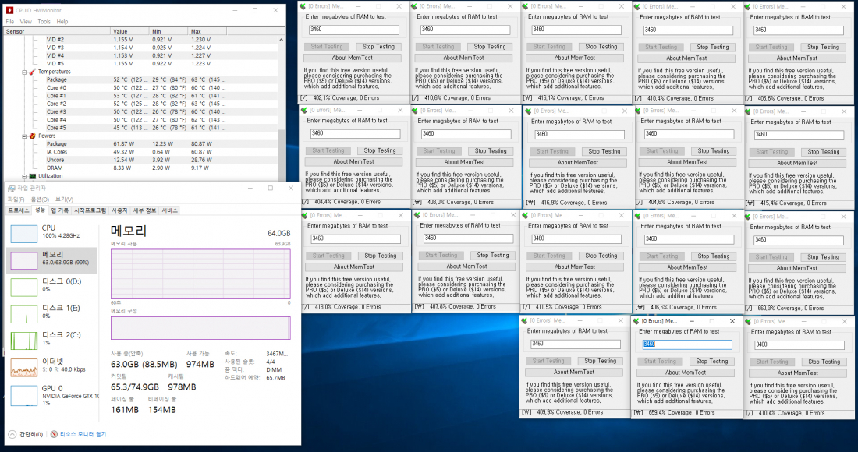
Task: Click the Resource Monitor icon next to 리소스 모니터 열기
Action: 55,433
